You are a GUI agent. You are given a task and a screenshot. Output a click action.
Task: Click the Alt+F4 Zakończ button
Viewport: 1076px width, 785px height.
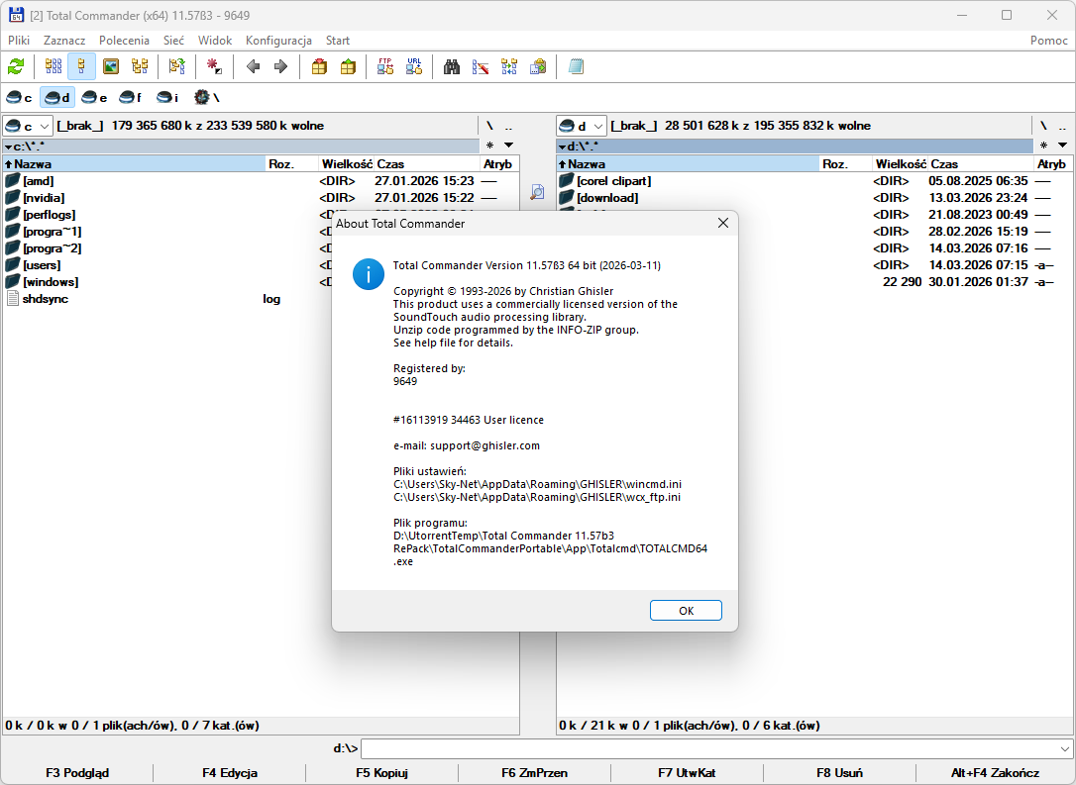click(x=995, y=773)
